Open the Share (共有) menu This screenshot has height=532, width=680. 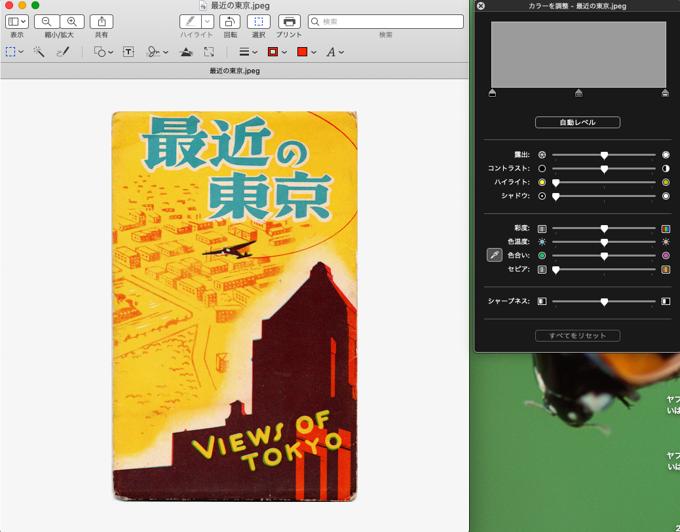[102, 22]
